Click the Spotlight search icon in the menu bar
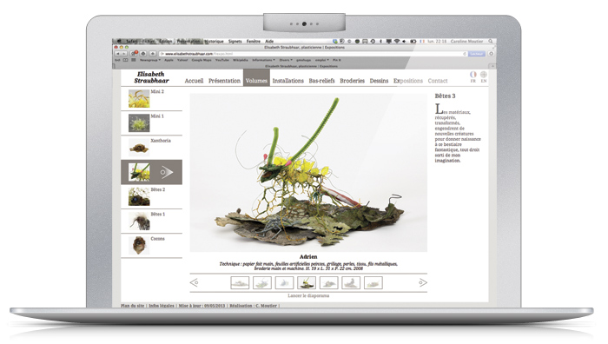 coord(491,41)
